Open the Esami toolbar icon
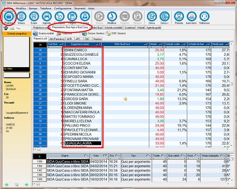This screenshot has height=189, width=237. 34,17
